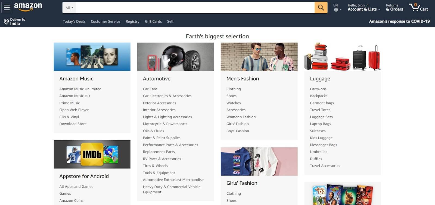Select Car Care under Automotive
Image resolution: width=435 pixels, height=205 pixels.
pos(150,89)
